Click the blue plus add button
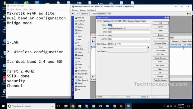 (93, 41)
